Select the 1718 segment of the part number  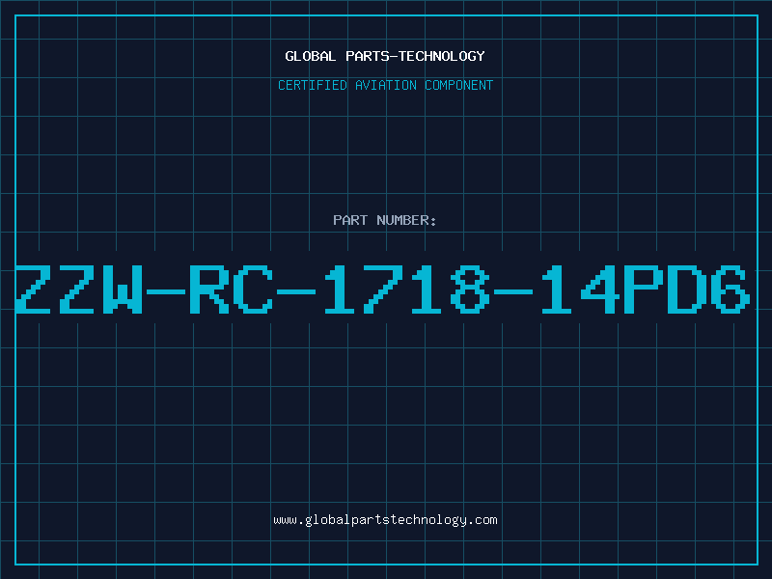[406, 289]
